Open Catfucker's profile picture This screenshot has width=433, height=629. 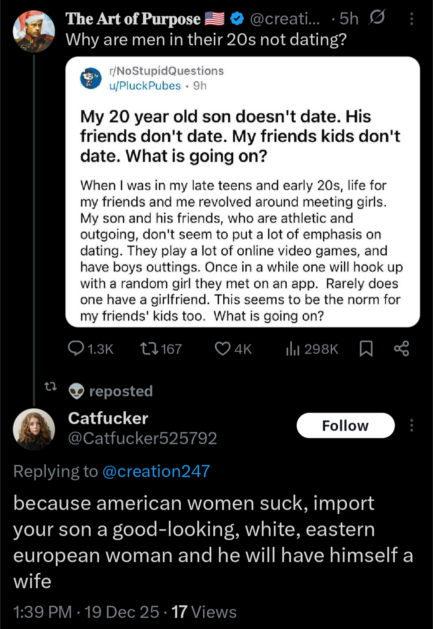(x=34, y=429)
